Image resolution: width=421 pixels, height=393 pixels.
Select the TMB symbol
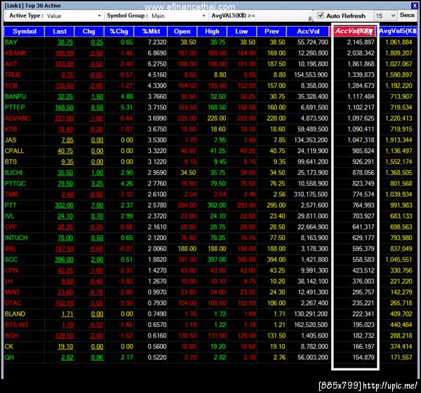click(x=11, y=194)
